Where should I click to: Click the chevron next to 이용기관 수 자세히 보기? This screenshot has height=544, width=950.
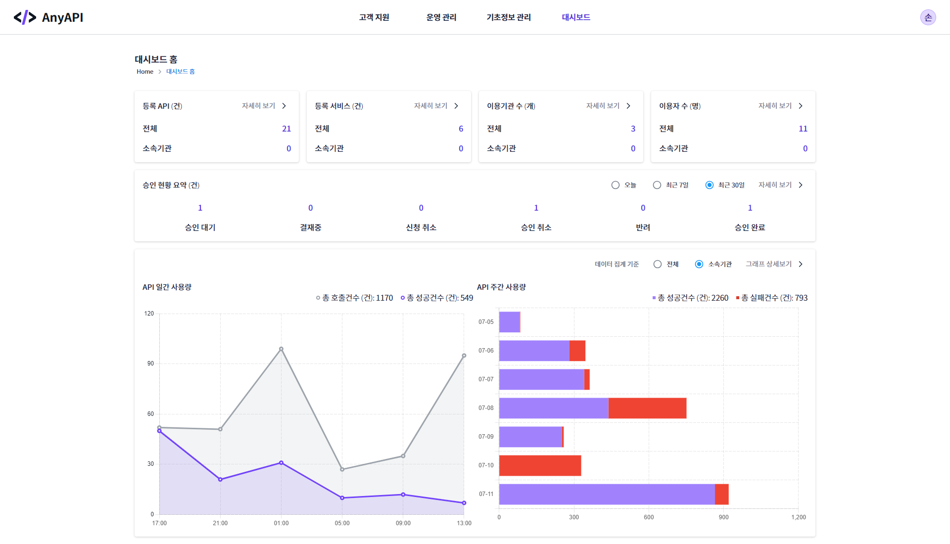(x=628, y=105)
